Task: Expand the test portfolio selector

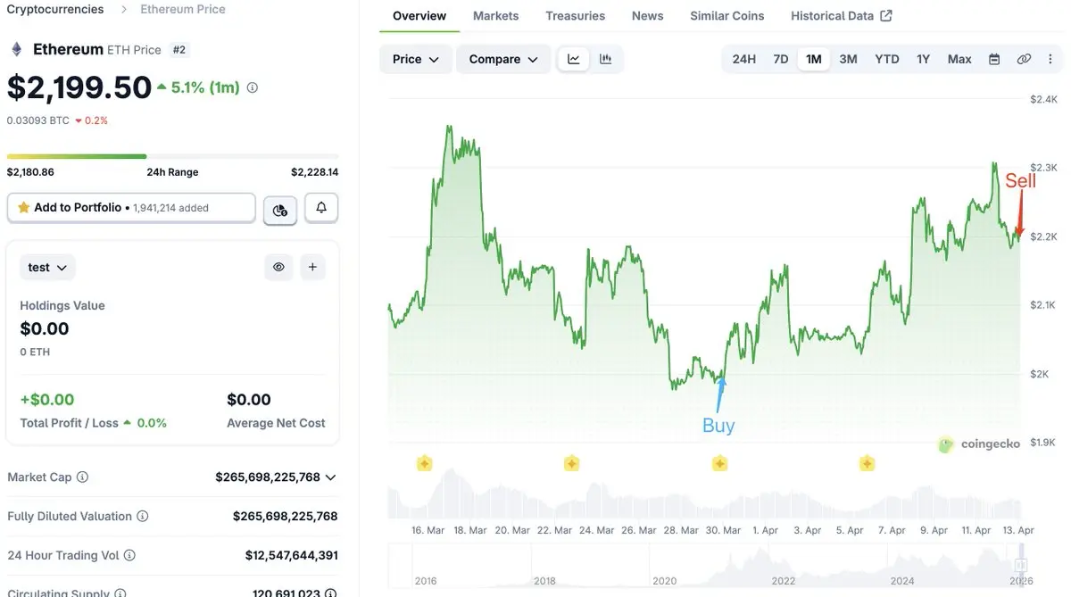Action: (x=48, y=267)
